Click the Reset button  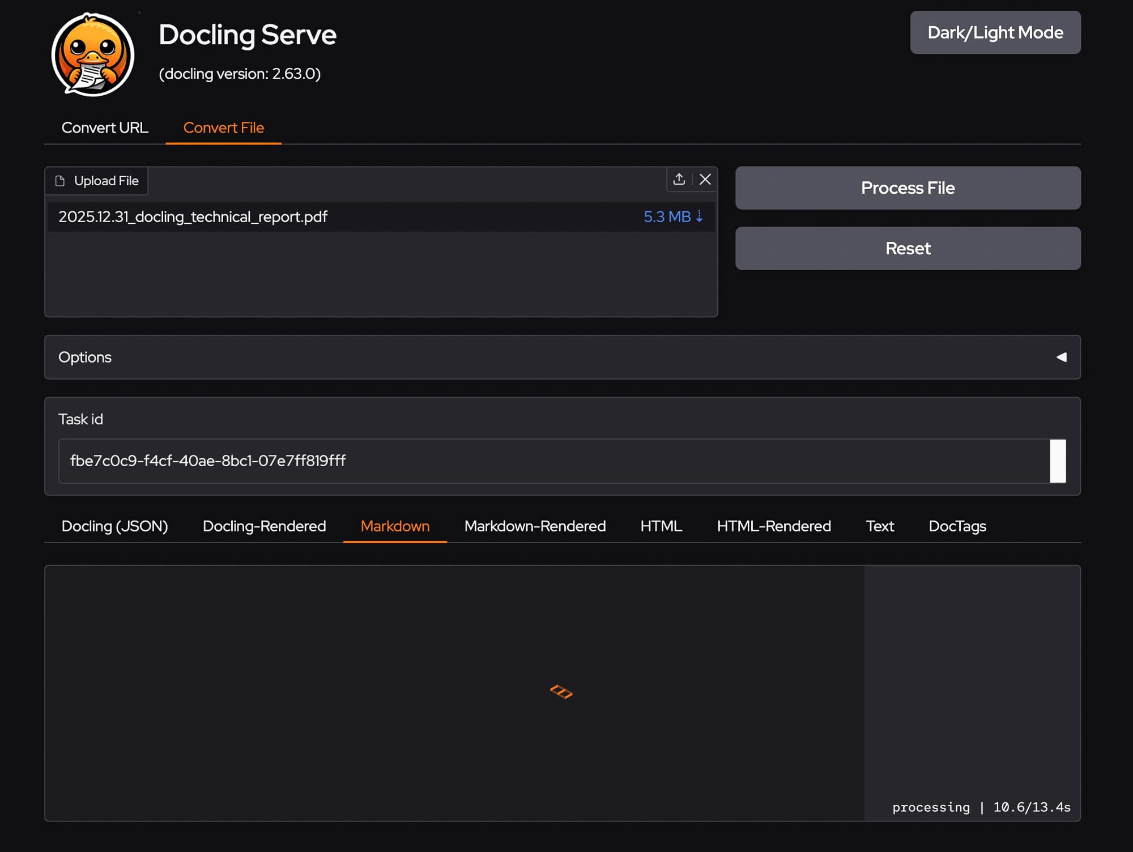(908, 248)
